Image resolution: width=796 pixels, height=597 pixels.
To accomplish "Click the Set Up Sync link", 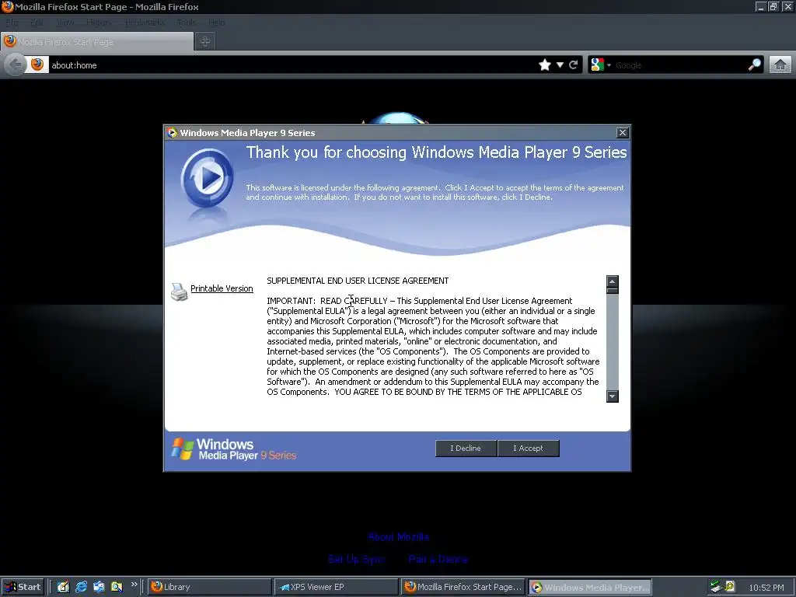I will [x=357, y=560].
